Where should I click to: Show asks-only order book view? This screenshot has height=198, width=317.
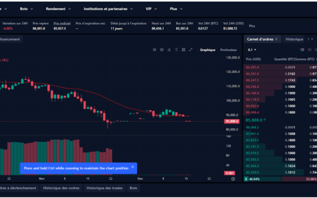click(x=310, y=50)
